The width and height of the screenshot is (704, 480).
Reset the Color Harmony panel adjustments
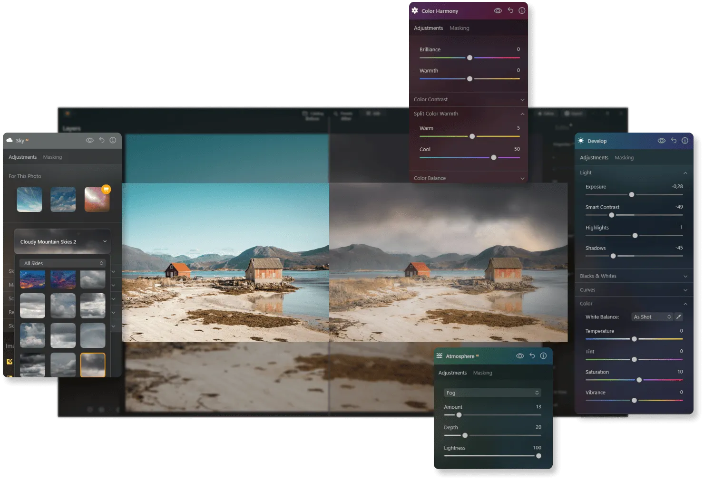(x=510, y=10)
